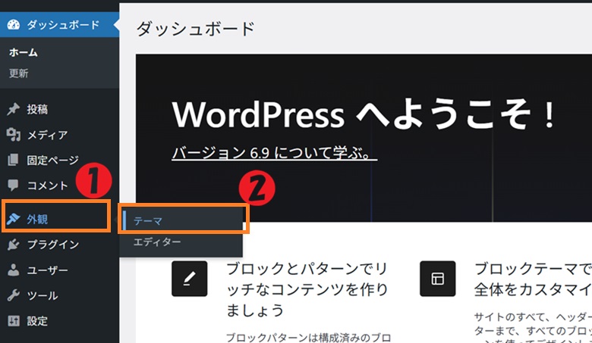The width and height of the screenshot is (592, 343).
Task: Click the WordPress へようこそ! heading
Action: pyautogui.click(x=364, y=114)
